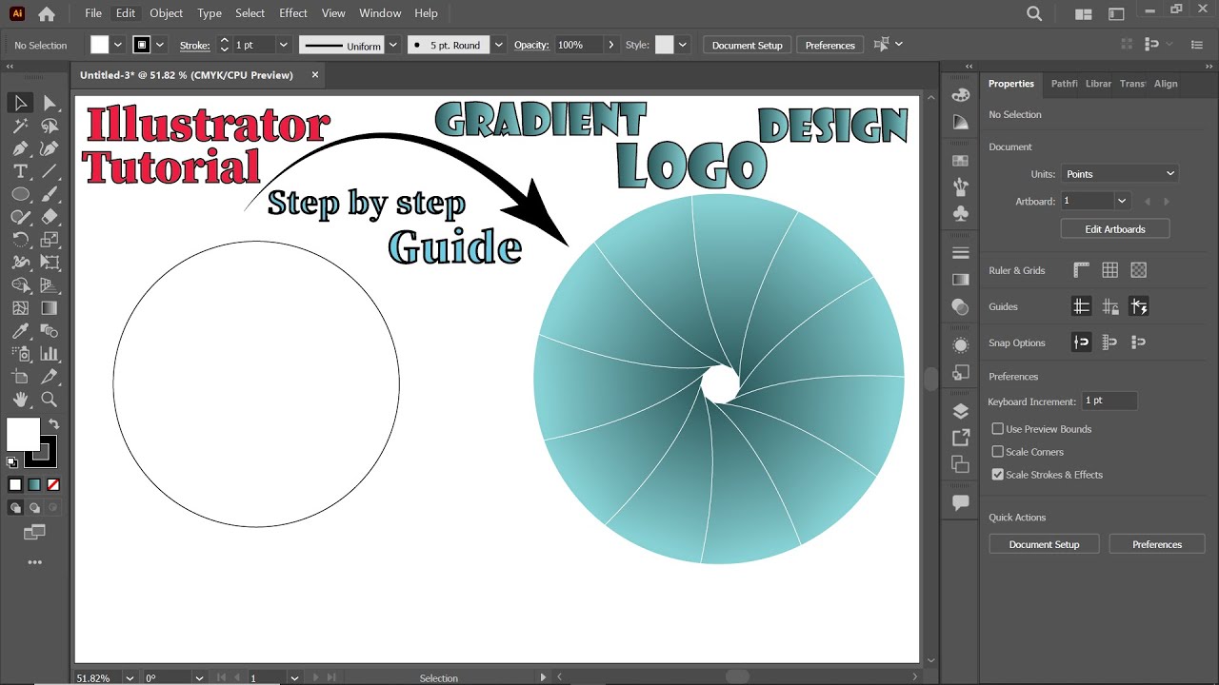Toggle Snap to Point option

point(1081,342)
